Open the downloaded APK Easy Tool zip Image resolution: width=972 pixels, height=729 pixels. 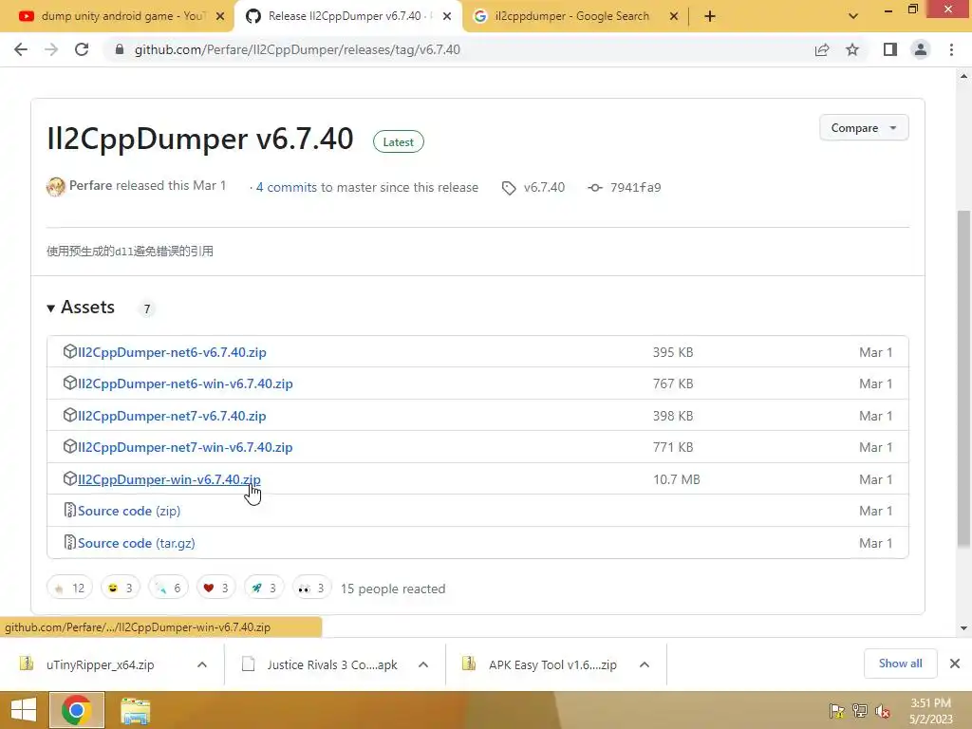pos(551,665)
